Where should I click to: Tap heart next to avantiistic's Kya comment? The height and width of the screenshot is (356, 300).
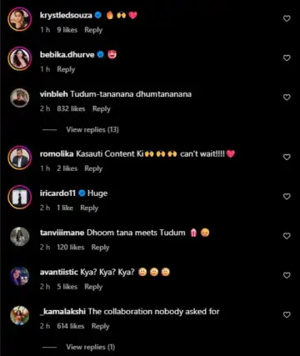point(287,275)
